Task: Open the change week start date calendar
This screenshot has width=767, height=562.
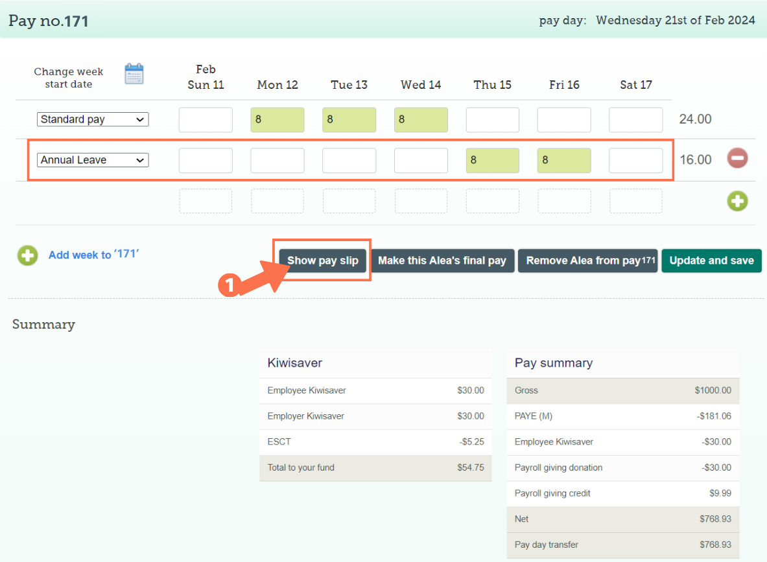Action: coord(134,73)
